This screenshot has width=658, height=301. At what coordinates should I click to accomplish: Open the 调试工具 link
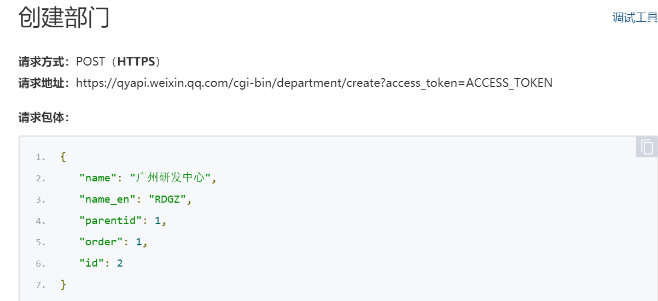(x=634, y=18)
